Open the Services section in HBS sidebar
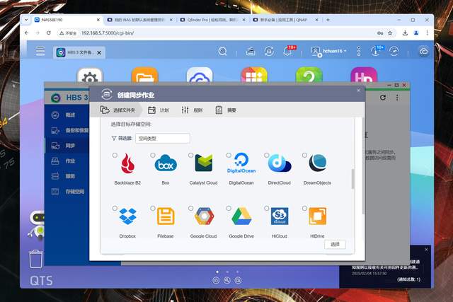Screen dimensions: 453x302 pyautogui.click(x=67, y=176)
